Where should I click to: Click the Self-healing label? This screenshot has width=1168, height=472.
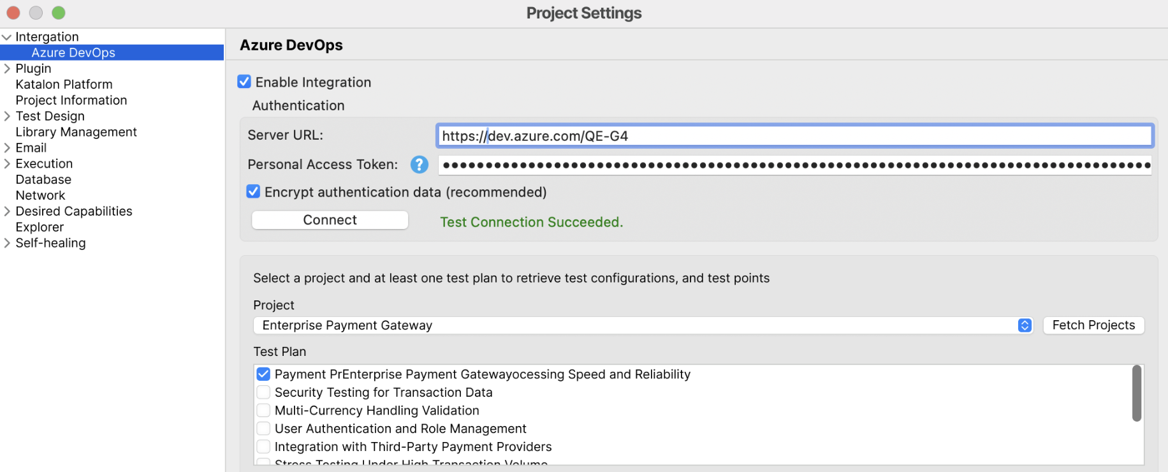click(x=50, y=243)
